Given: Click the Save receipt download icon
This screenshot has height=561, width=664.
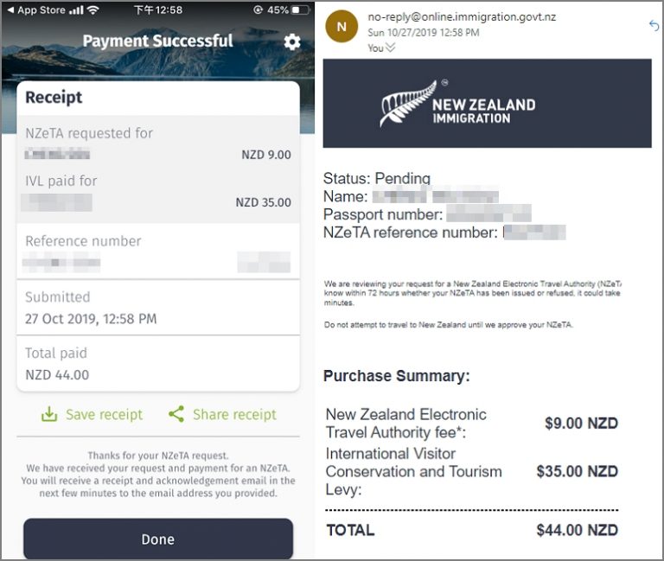Looking at the screenshot, I should (49, 414).
